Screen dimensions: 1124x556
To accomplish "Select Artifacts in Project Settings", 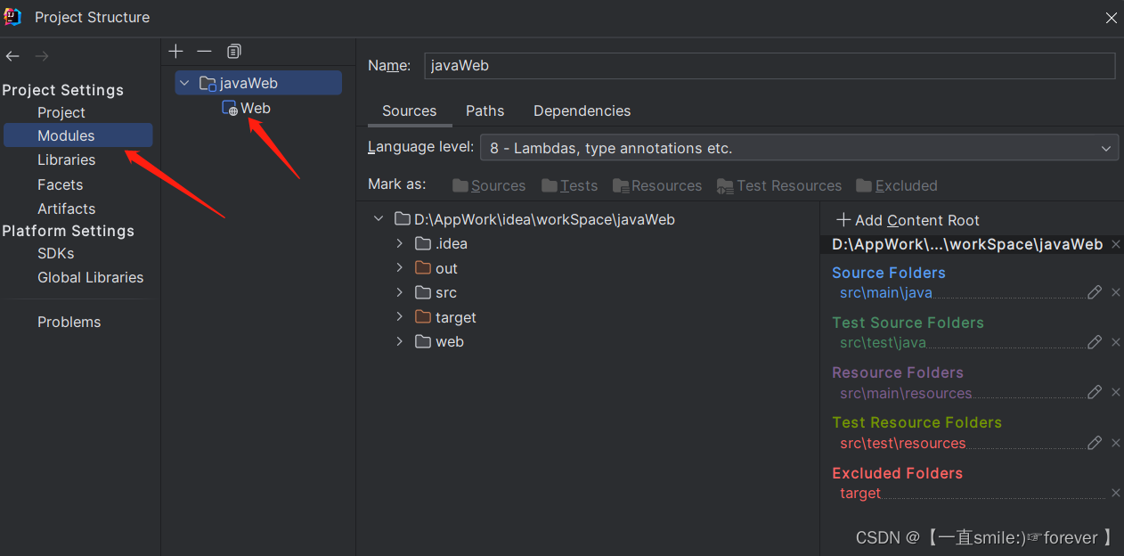I will click(x=66, y=208).
